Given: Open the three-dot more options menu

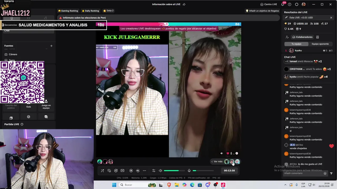Looking at the screenshot, I should pyautogui.click(x=144, y=171).
